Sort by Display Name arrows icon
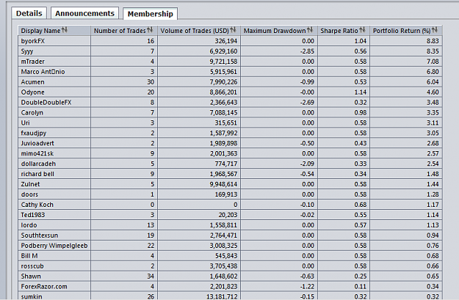Viewport: 459px width, 300px height. [x=65, y=30]
